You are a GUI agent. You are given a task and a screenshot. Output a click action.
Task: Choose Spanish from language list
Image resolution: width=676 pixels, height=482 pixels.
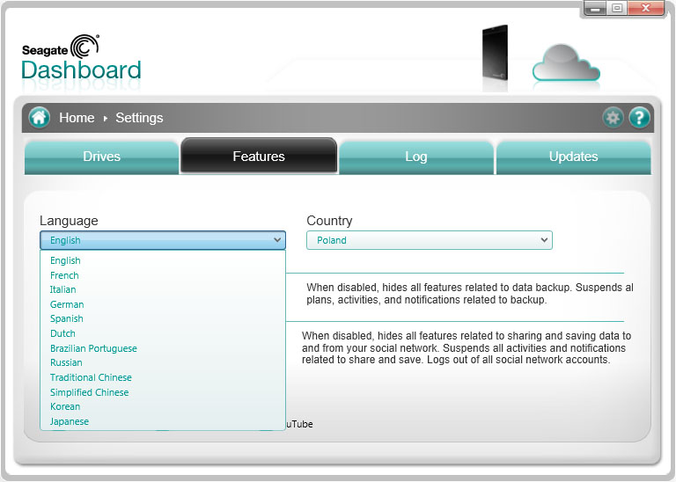click(163, 318)
